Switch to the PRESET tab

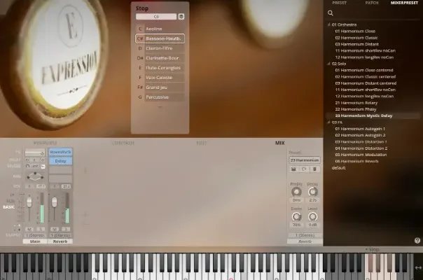339,3
